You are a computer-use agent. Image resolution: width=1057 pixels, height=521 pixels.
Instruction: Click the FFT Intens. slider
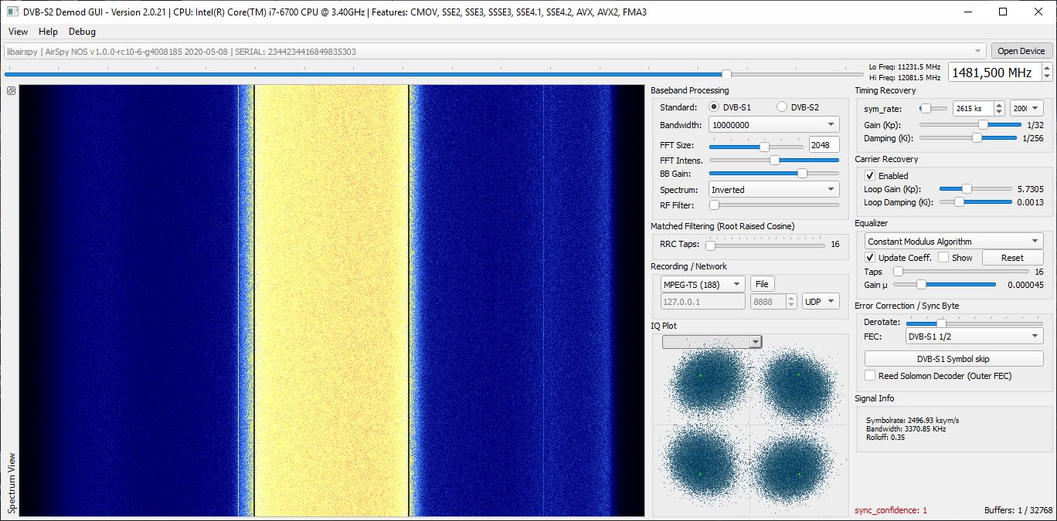(774, 160)
